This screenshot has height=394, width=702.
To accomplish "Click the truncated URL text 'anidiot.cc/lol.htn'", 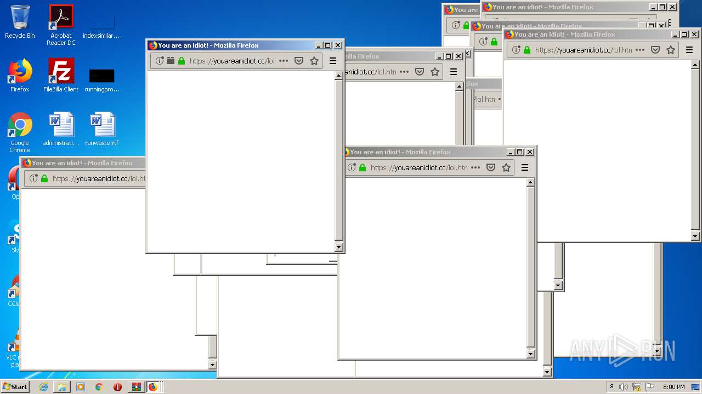I will 370,72.
